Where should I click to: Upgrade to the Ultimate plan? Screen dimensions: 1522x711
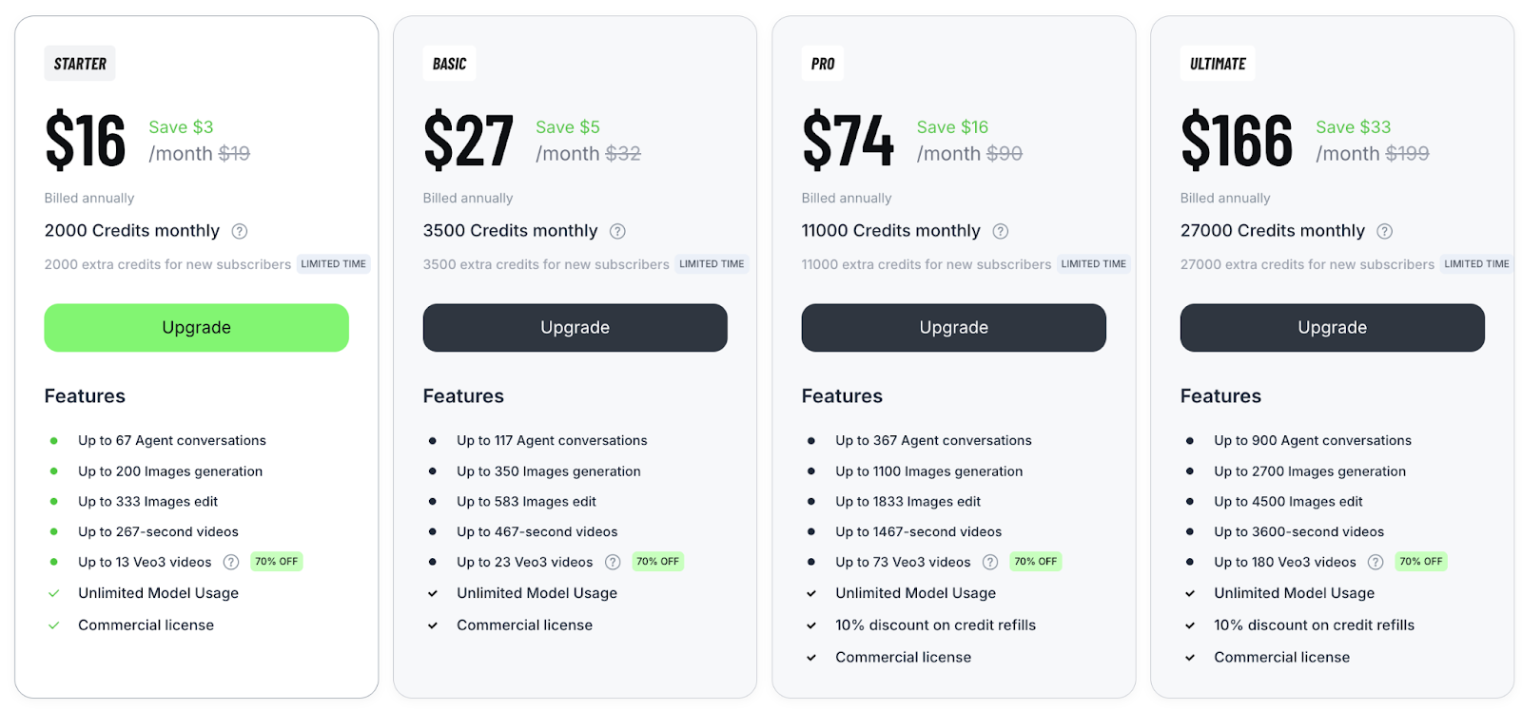1332,328
